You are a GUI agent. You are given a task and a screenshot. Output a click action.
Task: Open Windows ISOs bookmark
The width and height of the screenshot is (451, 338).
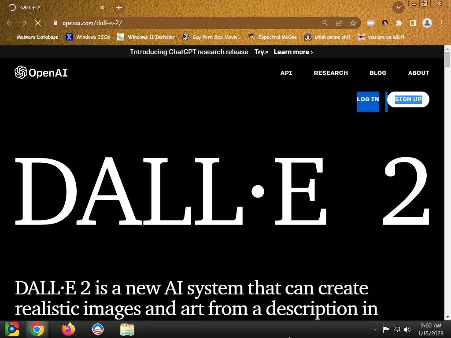(x=88, y=37)
